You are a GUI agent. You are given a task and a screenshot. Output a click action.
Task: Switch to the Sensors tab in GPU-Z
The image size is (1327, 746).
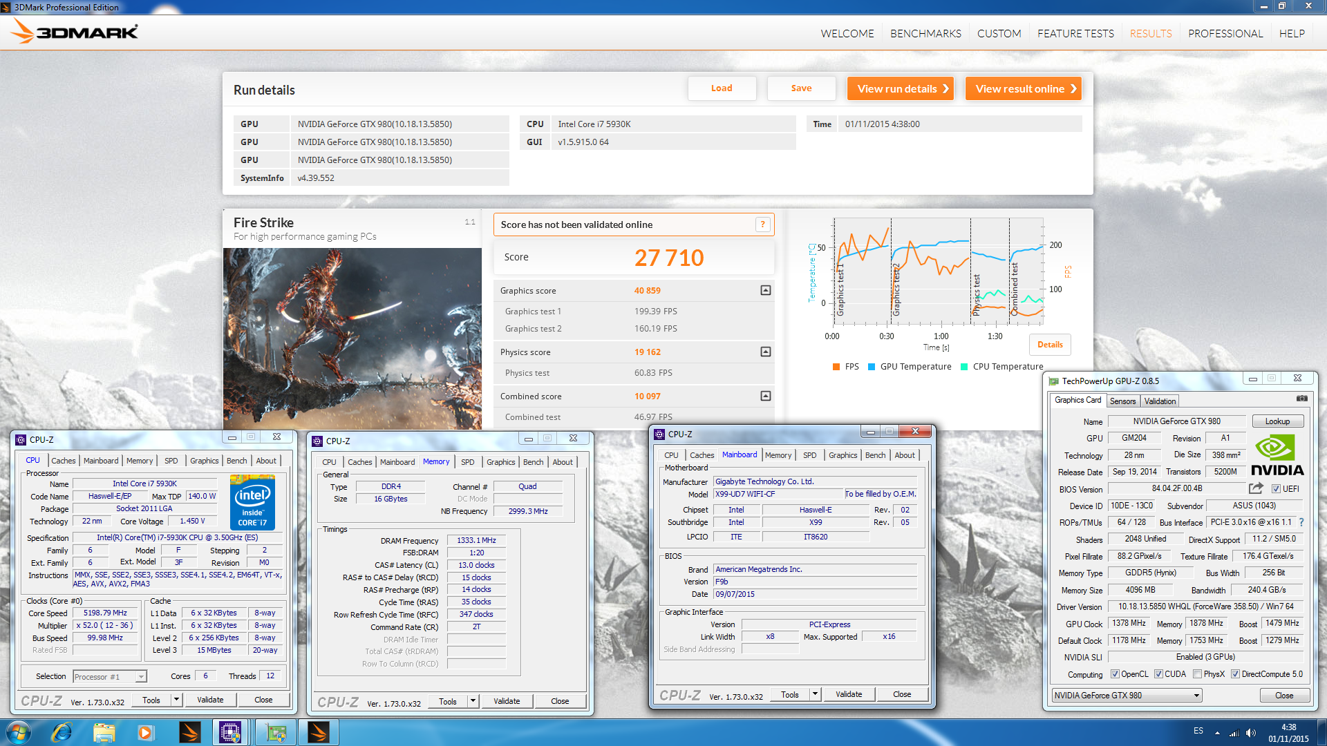[1122, 401]
